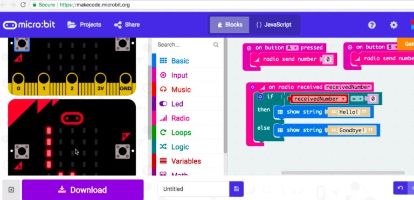The width and height of the screenshot is (414, 200).
Task: Click the 'on button A pressed' block
Action: coord(284,48)
